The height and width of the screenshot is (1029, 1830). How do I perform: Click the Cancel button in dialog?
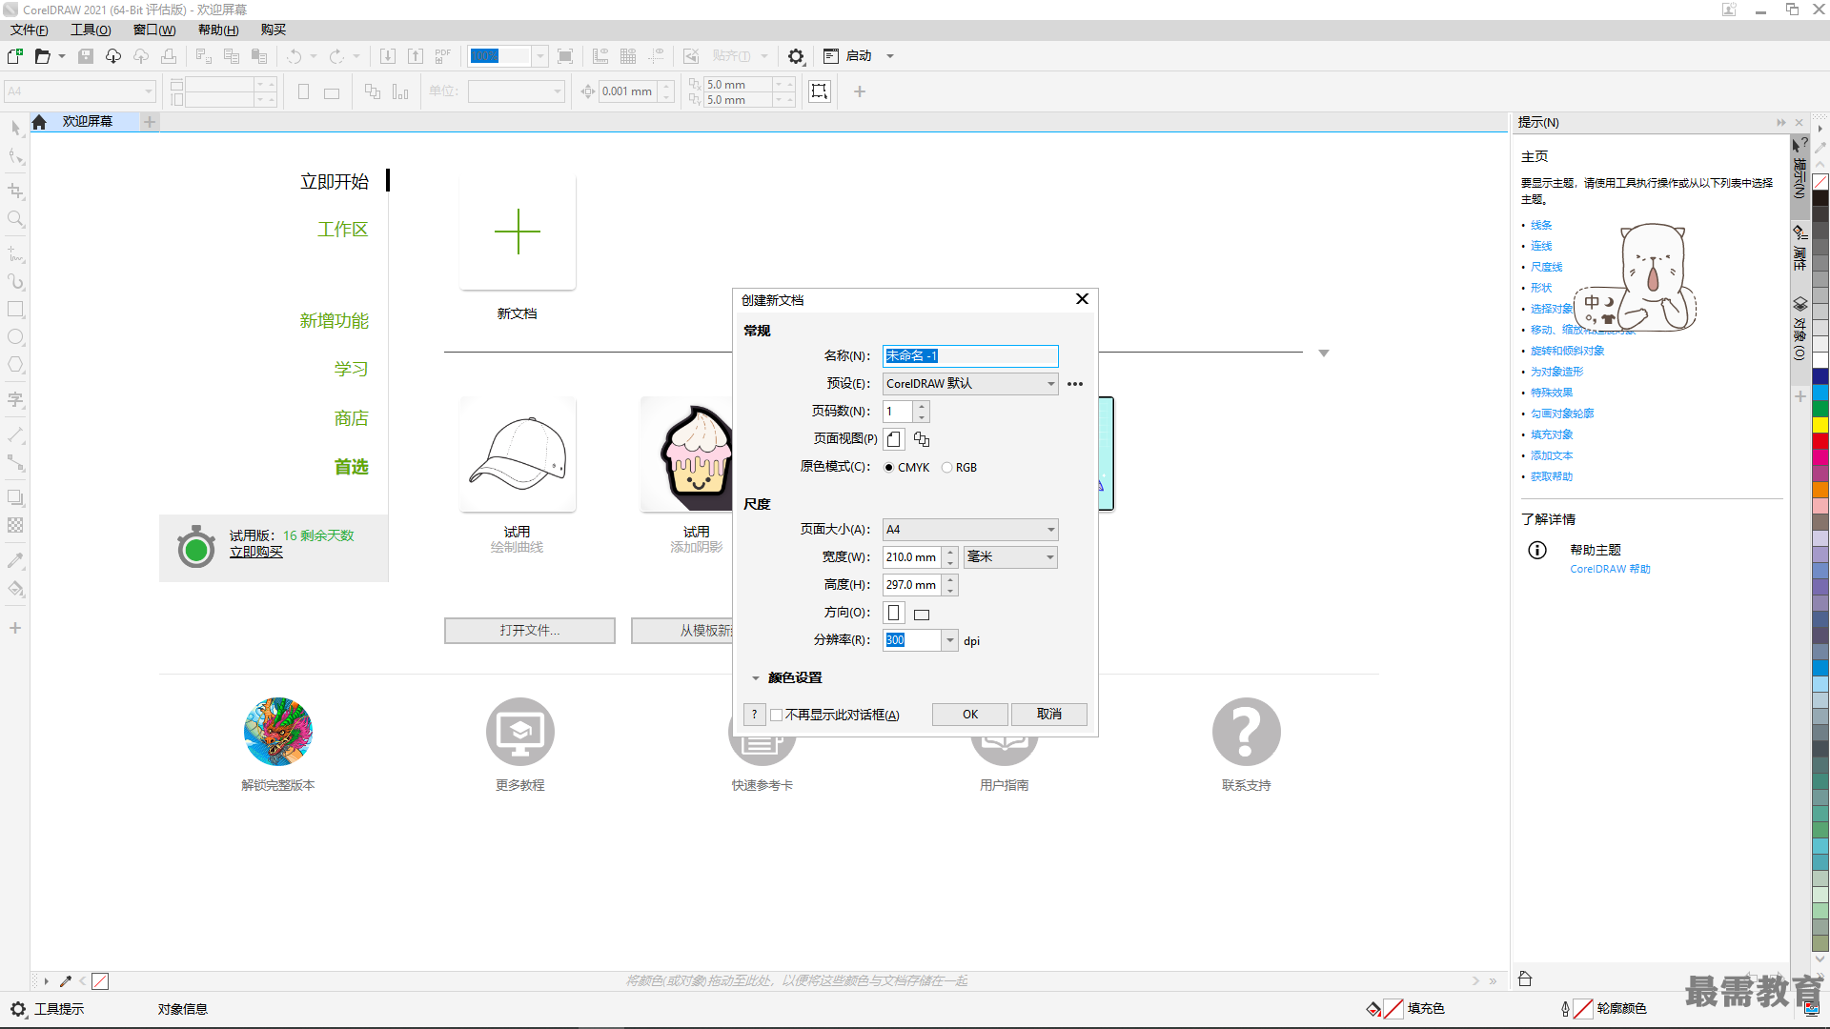coord(1049,715)
